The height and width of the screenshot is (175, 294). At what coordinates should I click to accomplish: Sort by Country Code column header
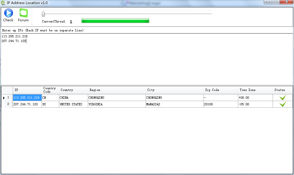point(50,90)
